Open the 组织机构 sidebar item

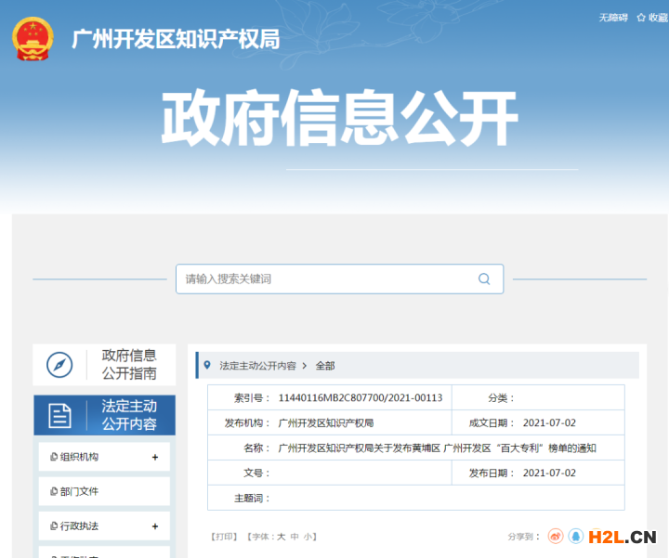[x=80, y=457]
